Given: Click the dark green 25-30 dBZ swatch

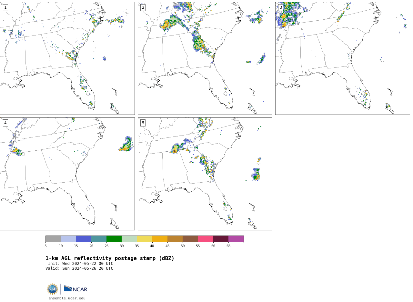Looking at the screenshot, I should 114,239.
